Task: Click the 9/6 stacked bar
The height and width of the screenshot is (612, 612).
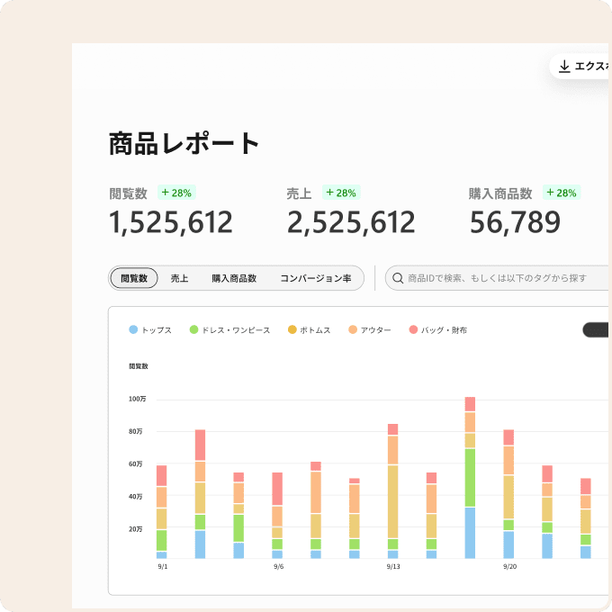Action: 277,515
